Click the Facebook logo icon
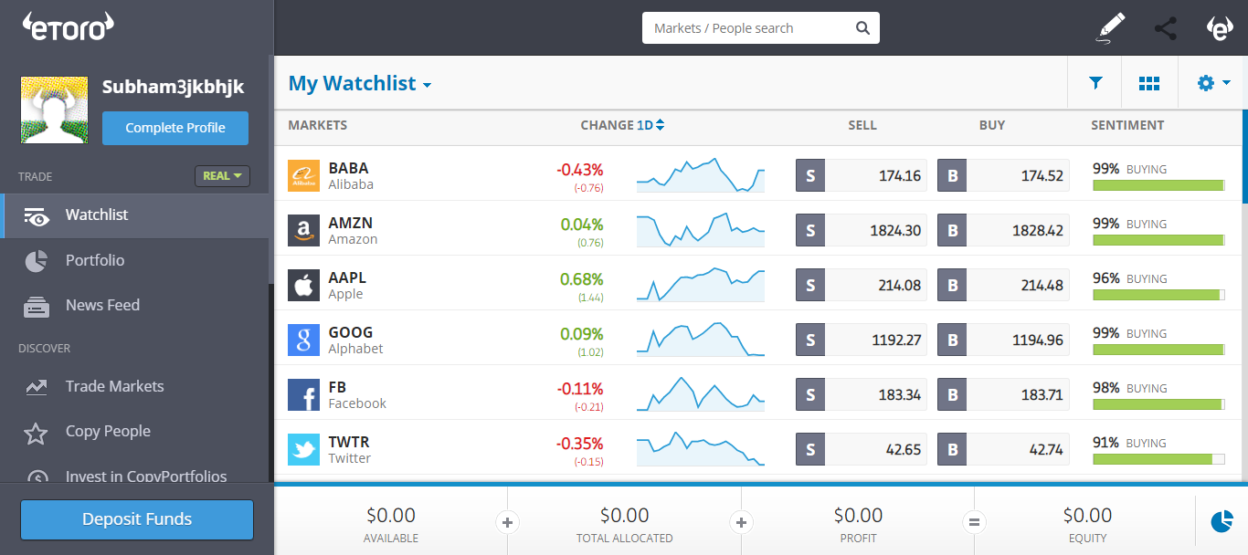The width and height of the screenshot is (1248, 555). pos(303,394)
